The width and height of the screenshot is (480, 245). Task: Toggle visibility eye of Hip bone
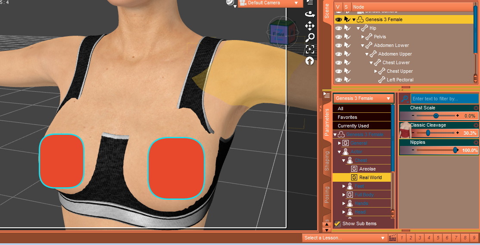(338, 28)
